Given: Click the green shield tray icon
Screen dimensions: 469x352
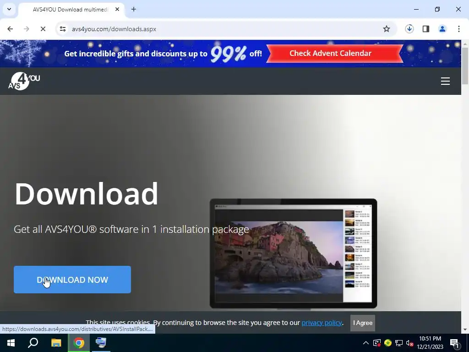Looking at the screenshot, I should pos(388,343).
